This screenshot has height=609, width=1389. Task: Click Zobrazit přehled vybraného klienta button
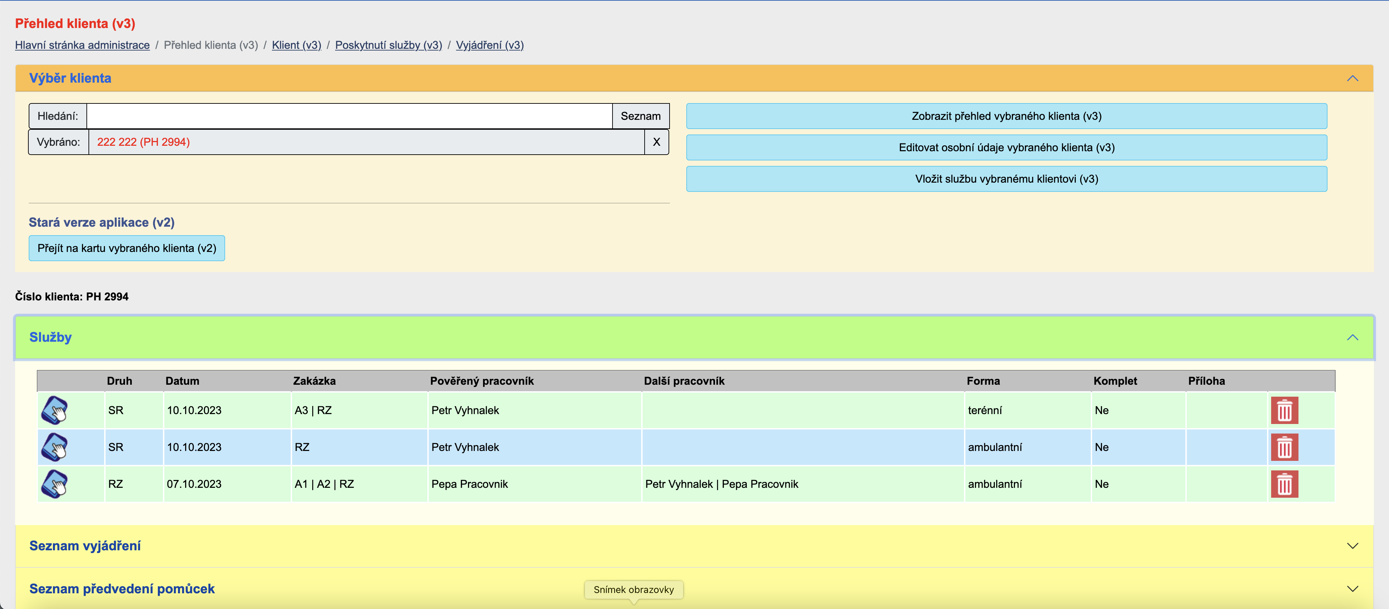coord(1006,116)
